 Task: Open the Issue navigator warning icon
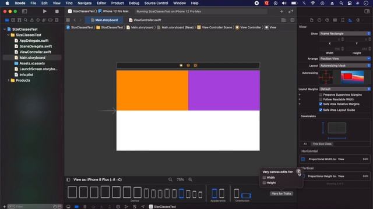coord(31,20)
